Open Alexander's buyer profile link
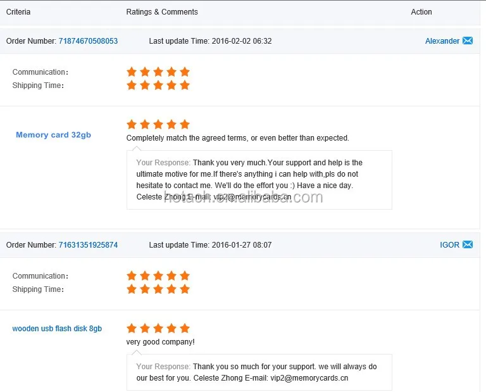The image size is (486, 392). 442,41
